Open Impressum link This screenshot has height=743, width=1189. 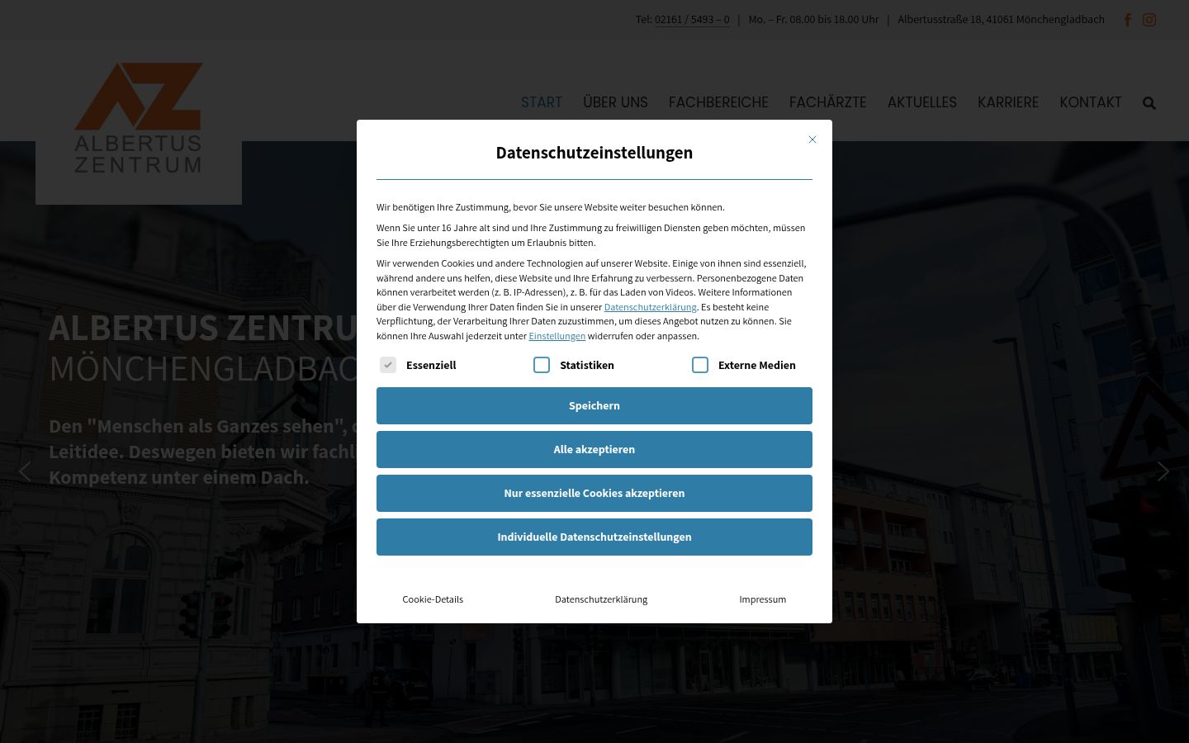click(763, 599)
